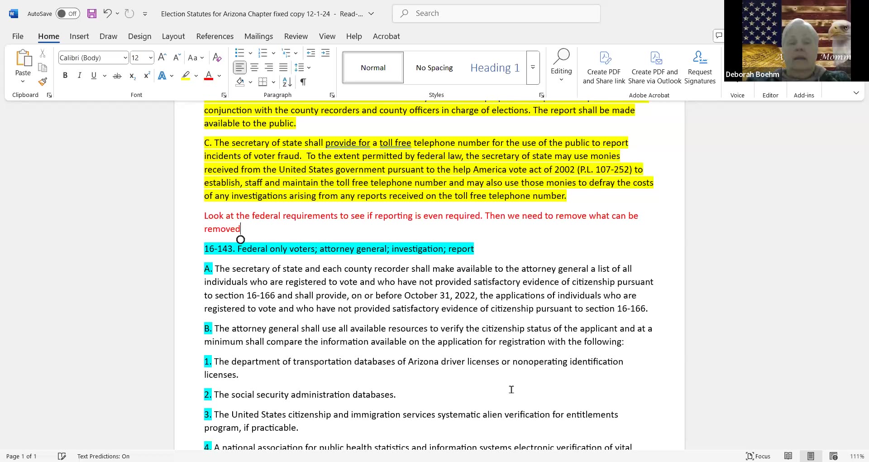Create PDF and Share link via Acrobat
The image size is (869, 462).
pos(604,67)
